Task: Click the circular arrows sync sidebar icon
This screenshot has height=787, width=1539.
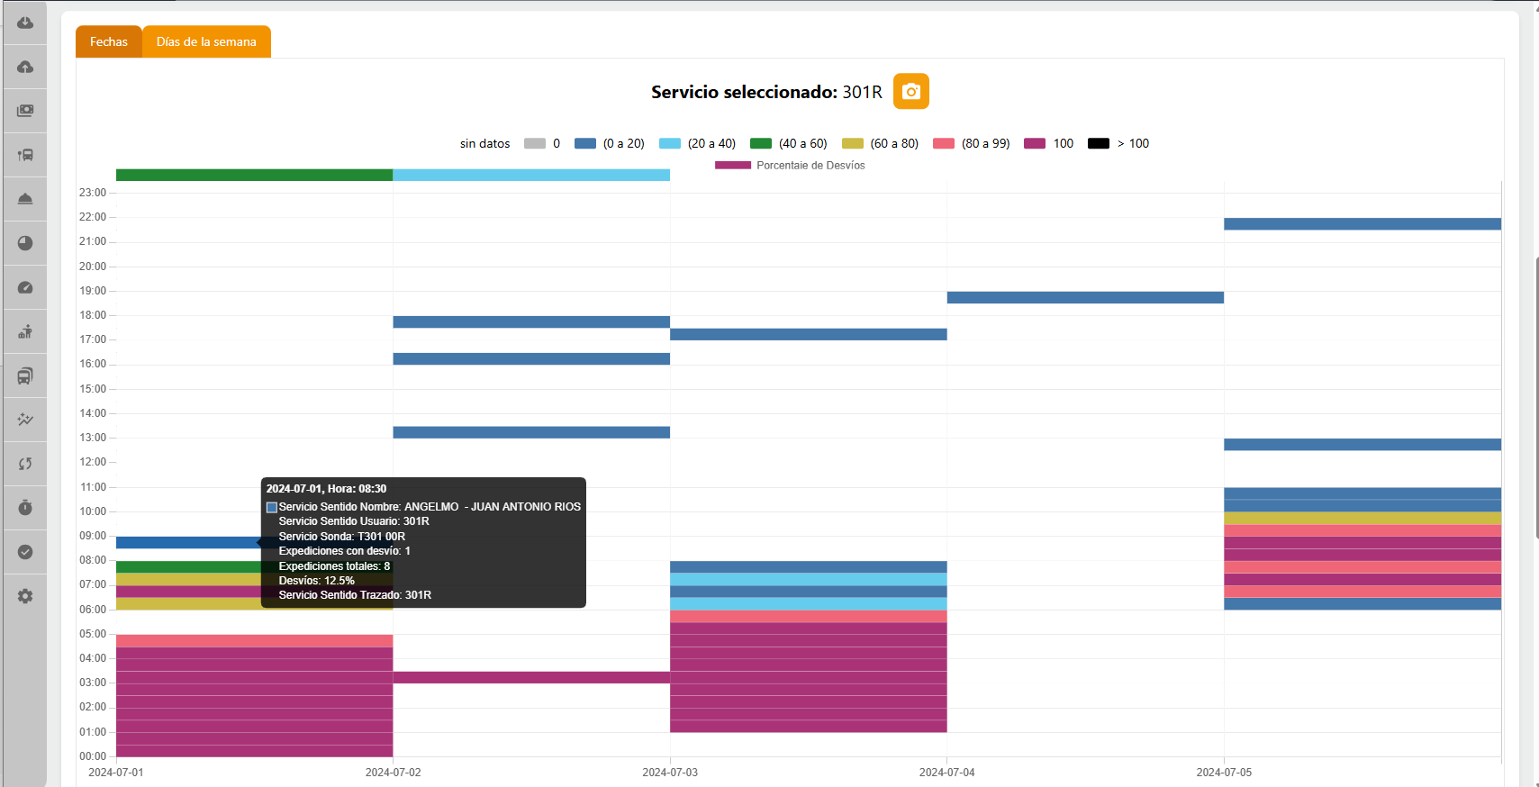Action: point(25,464)
